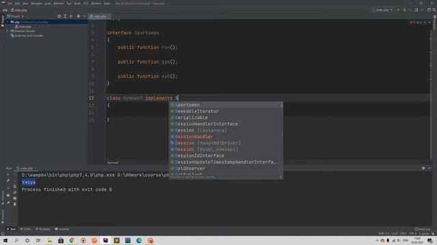The height and width of the screenshot is (245, 437).
Task: Hide the Run tool window
Action: (x=429, y=168)
